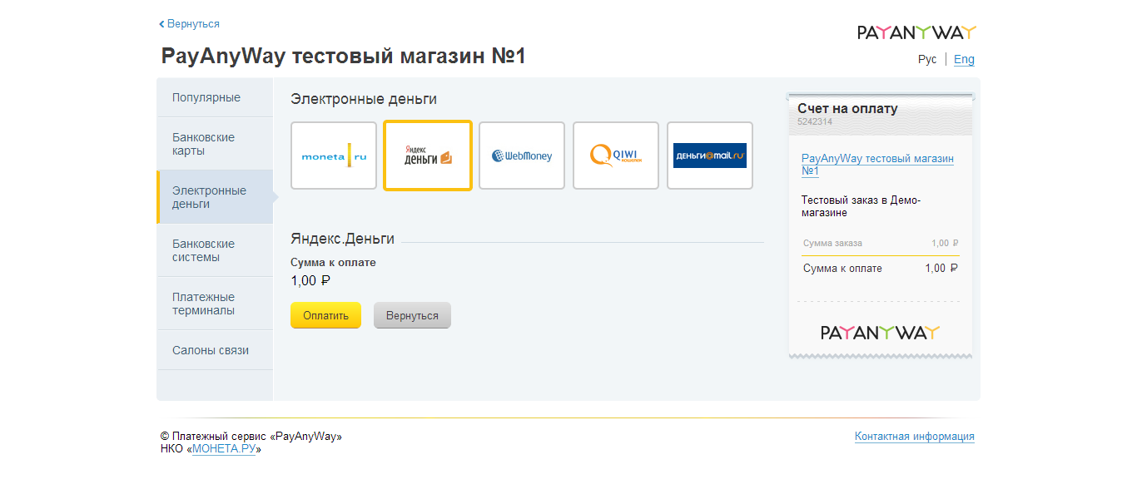Screen dimensions: 1137x499
Task: Select the Рус language option
Action: pyautogui.click(x=927, y=59)
